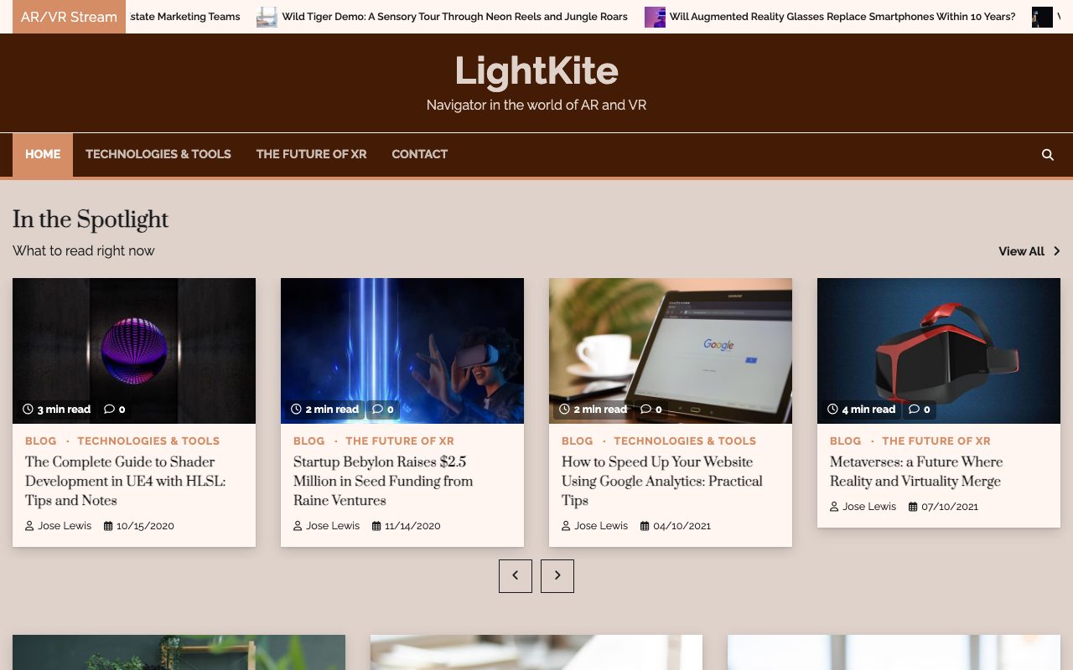Click author icon on Google Analytics card
Viewport: 1073px width, 670px height.
point(566,526)
